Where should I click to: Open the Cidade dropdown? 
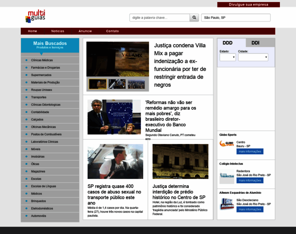(253, 57)
